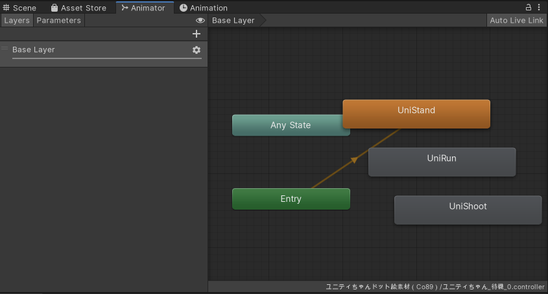Switch to the Scene tab
This screenshot has width=548, height=294.
(x=19, y=8)
